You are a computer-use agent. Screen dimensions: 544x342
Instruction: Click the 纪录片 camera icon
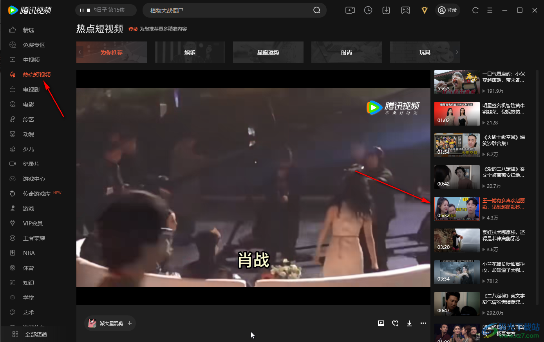coord(13,164)
